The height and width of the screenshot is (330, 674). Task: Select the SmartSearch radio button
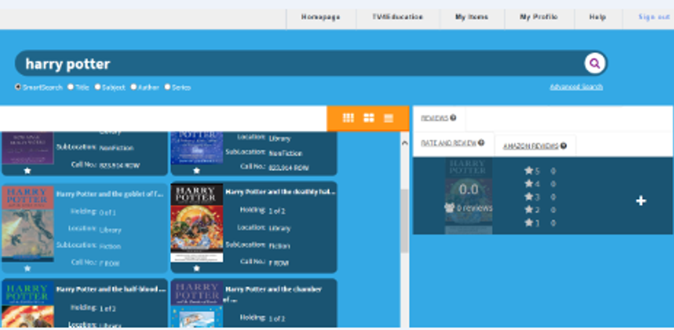click(x=18, y=87)
